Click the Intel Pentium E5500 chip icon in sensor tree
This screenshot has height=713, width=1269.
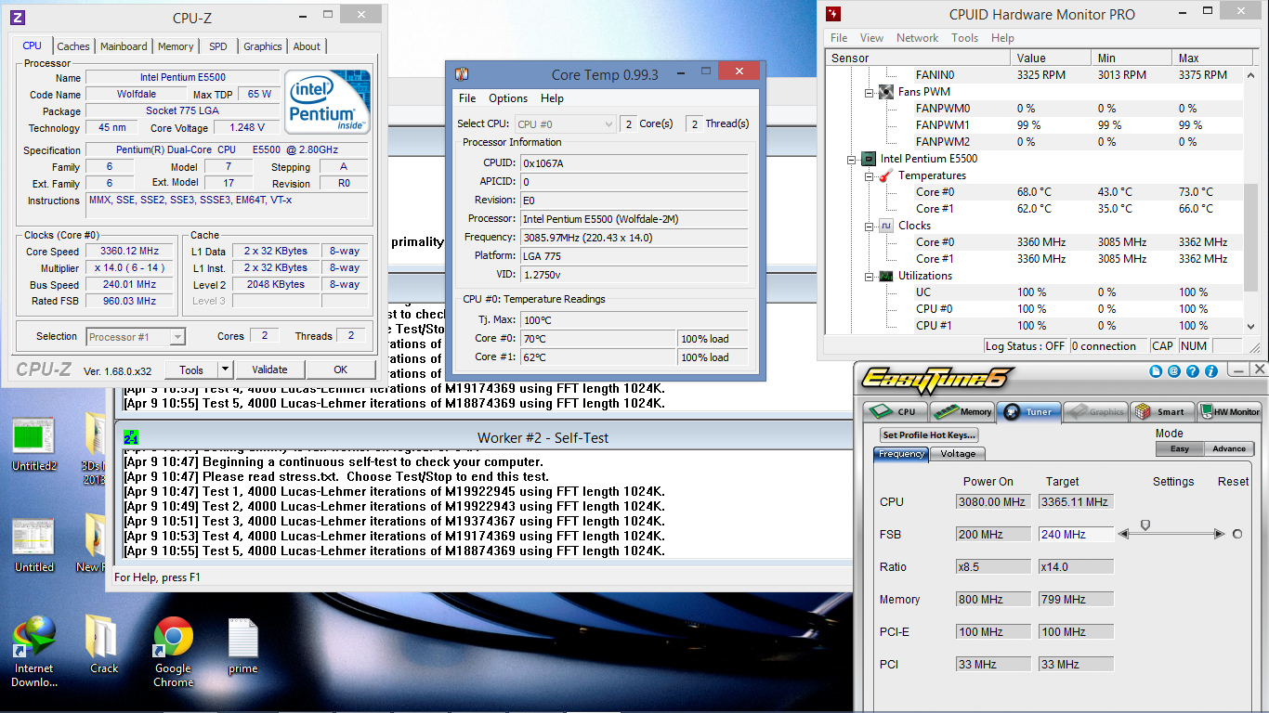[x=869, y=159]
